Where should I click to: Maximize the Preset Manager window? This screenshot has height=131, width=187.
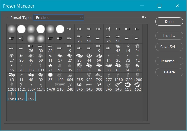(x=159, y=6)
